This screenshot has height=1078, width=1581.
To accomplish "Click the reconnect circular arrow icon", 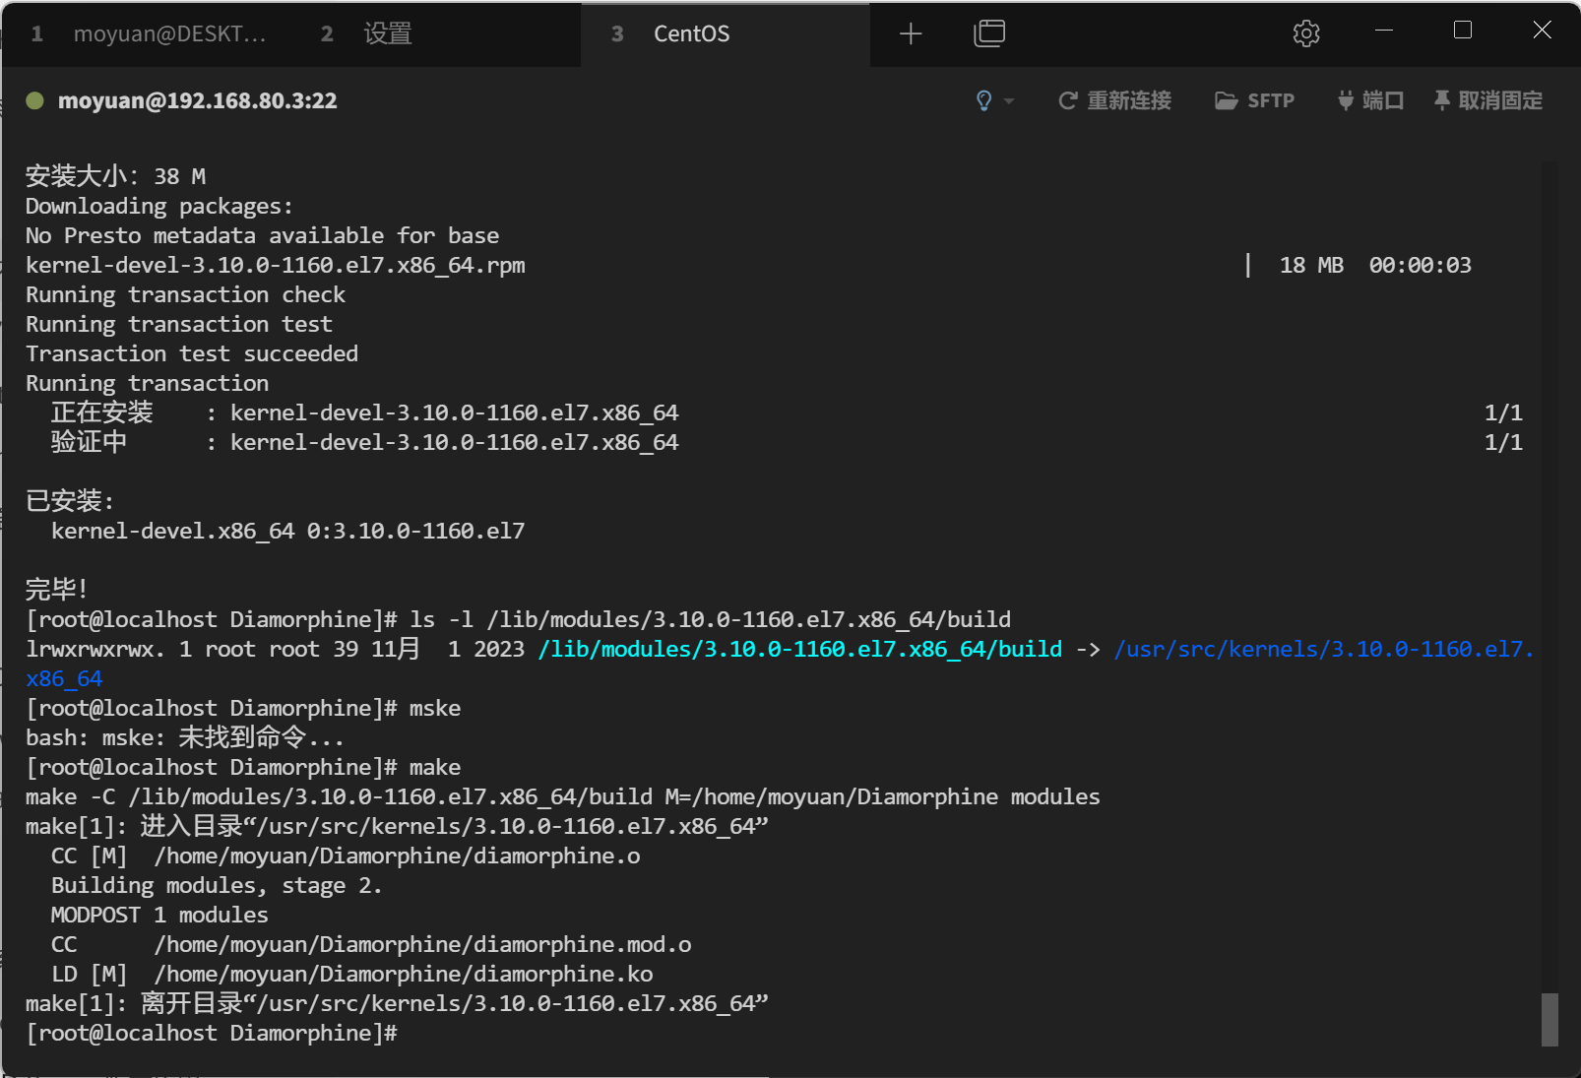I will 1067,100.
